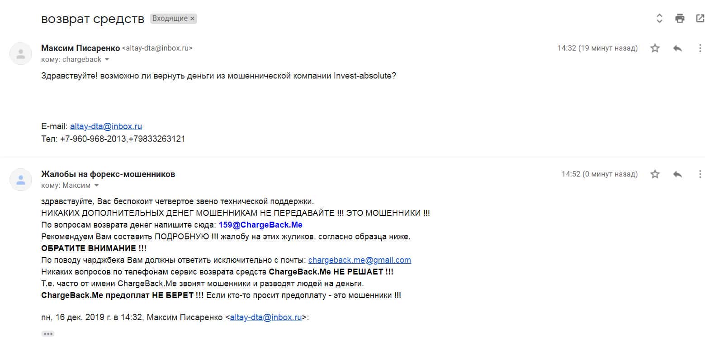Click the Жалобы на форекс-мошенников sender avatar
This screenshot has width=705, height=349.
click(21, 180)
